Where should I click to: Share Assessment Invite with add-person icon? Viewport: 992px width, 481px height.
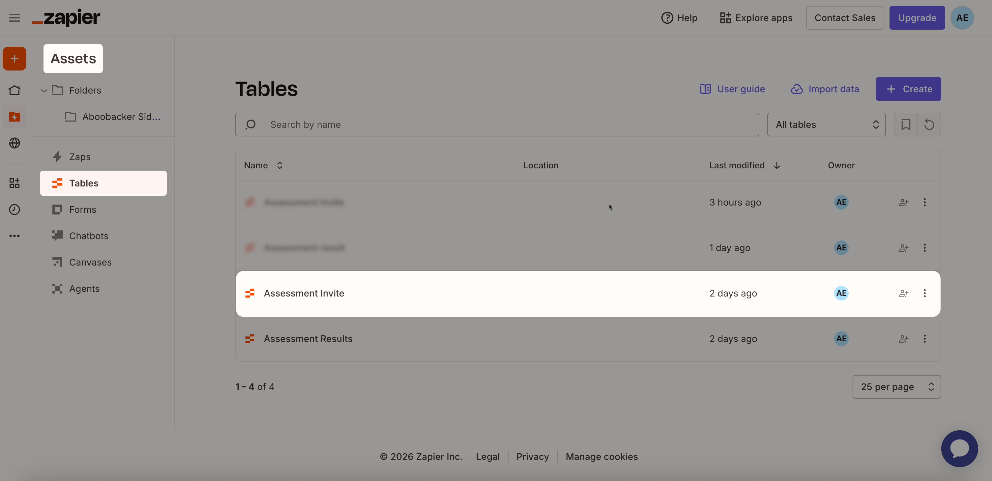903,294
